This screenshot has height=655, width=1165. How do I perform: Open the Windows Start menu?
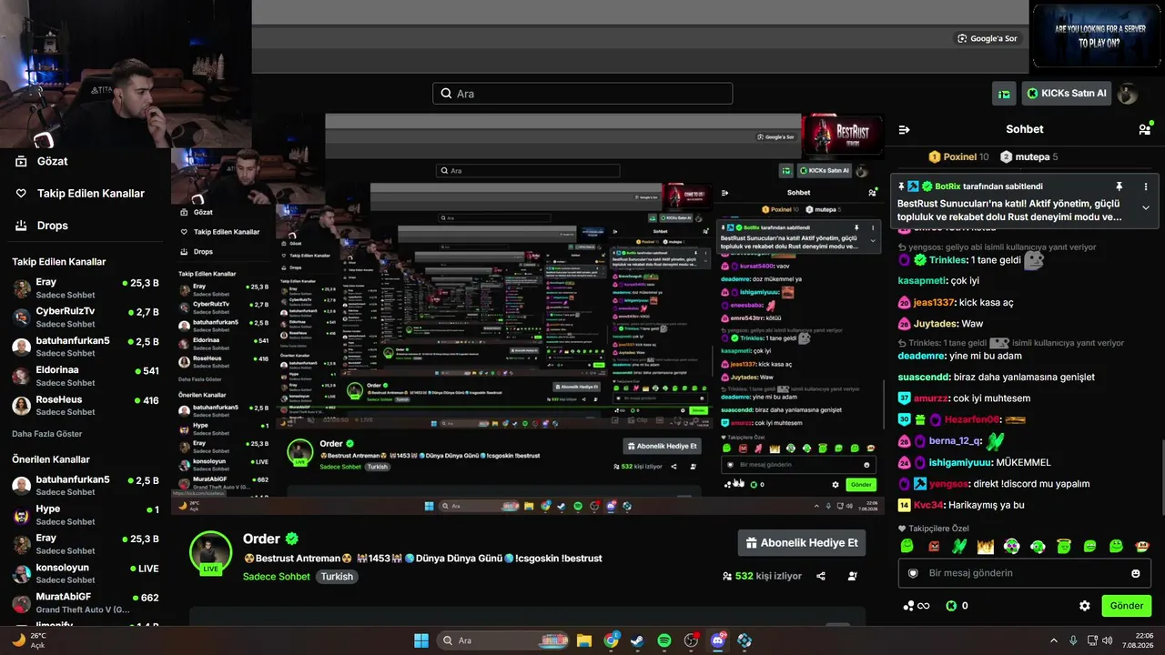(421, 640)
